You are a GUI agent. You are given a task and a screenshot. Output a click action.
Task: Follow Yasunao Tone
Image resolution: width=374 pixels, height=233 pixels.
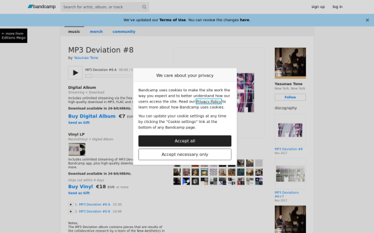point(290,98)
